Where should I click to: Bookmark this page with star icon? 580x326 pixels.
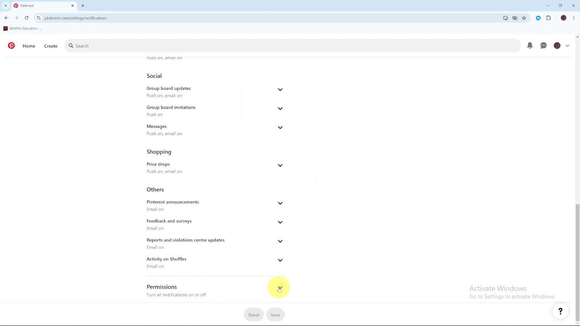coord(524,18)
